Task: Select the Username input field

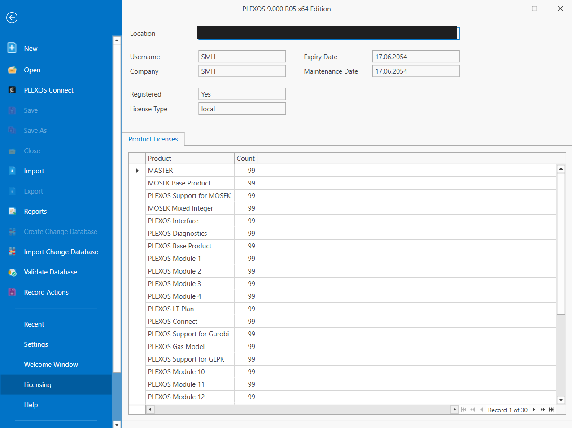Action: (242, 56)
